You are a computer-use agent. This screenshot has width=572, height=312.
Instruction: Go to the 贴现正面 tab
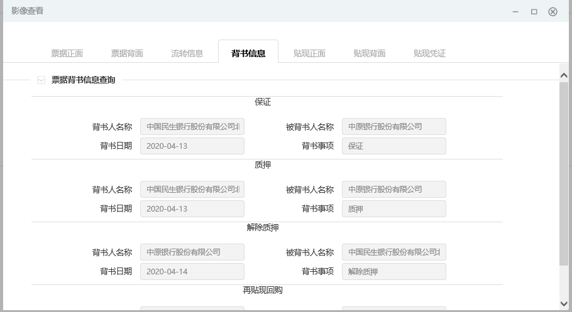click(309, 53)
